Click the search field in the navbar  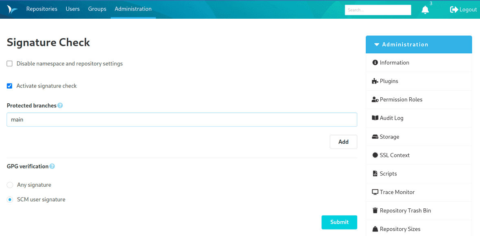(x=377, y=9)
